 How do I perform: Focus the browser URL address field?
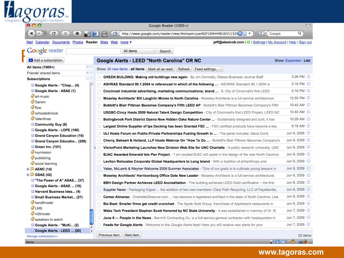179,34
